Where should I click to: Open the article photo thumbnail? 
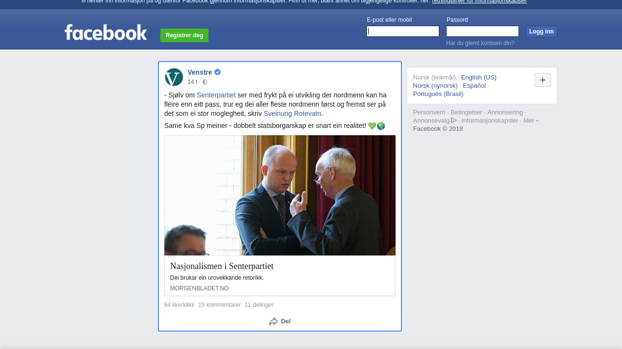click(280, 195)
